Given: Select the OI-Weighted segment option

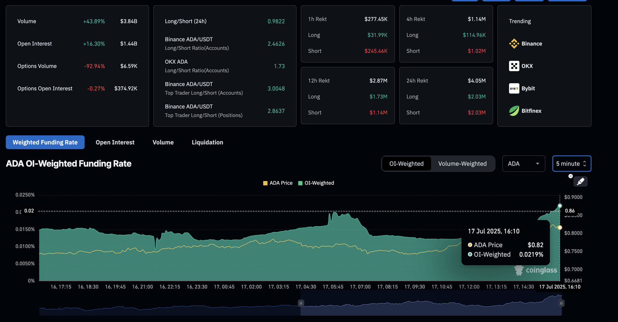Looking at the screenshot, I should point(406,164).
